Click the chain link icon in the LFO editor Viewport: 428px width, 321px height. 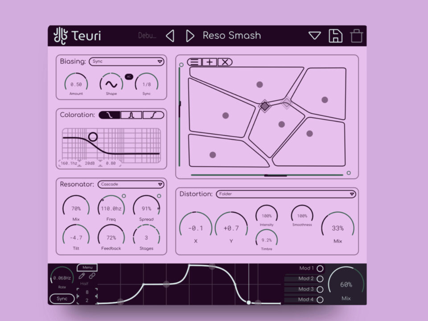pyautogui.click(x=92, y=276)
